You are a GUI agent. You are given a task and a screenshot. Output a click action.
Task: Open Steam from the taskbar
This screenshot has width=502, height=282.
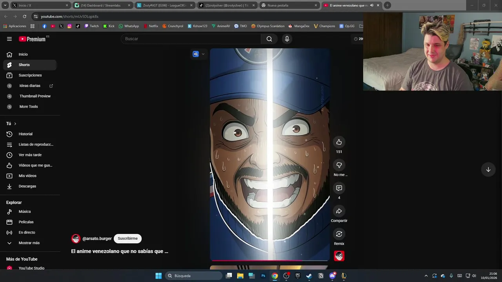(x=309, y=276)
